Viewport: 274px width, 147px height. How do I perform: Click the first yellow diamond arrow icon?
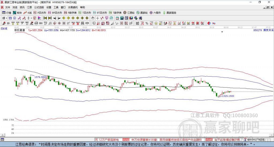pyautogui.click(x=64, y=18)
